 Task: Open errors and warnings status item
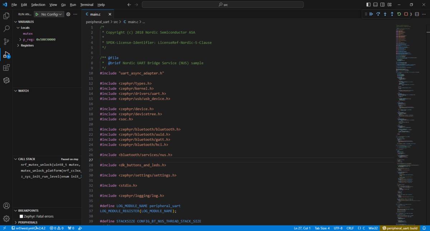click(x=57, y=228)
